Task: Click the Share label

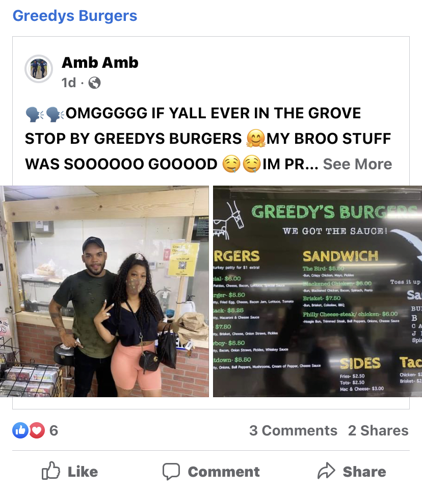Action: click(x=364, y=472)
